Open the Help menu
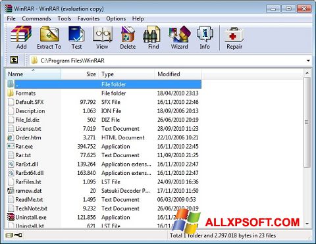Viewport: 316px width, 244px height. pyautogui.click(x=138, y=18)
